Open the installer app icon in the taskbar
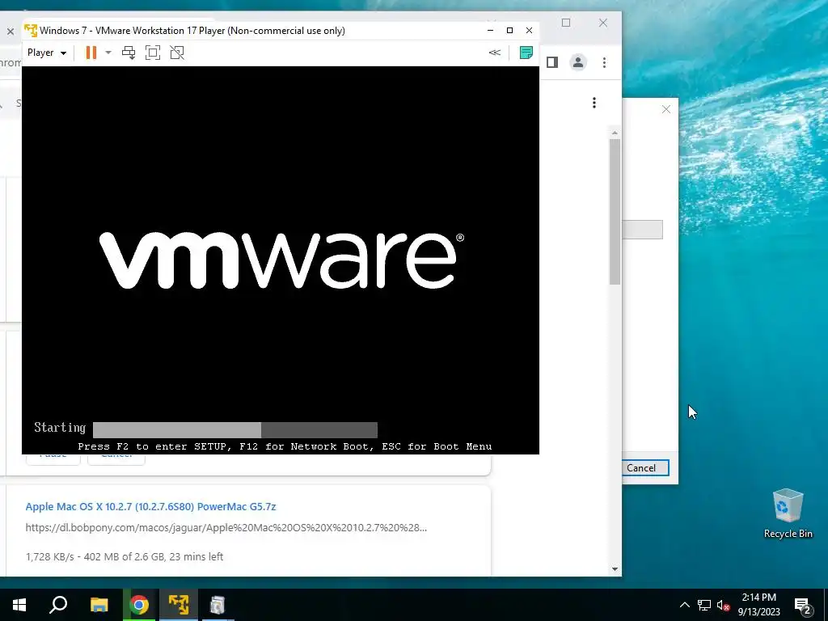Screen dimensions: 828x621 [218, 605]
